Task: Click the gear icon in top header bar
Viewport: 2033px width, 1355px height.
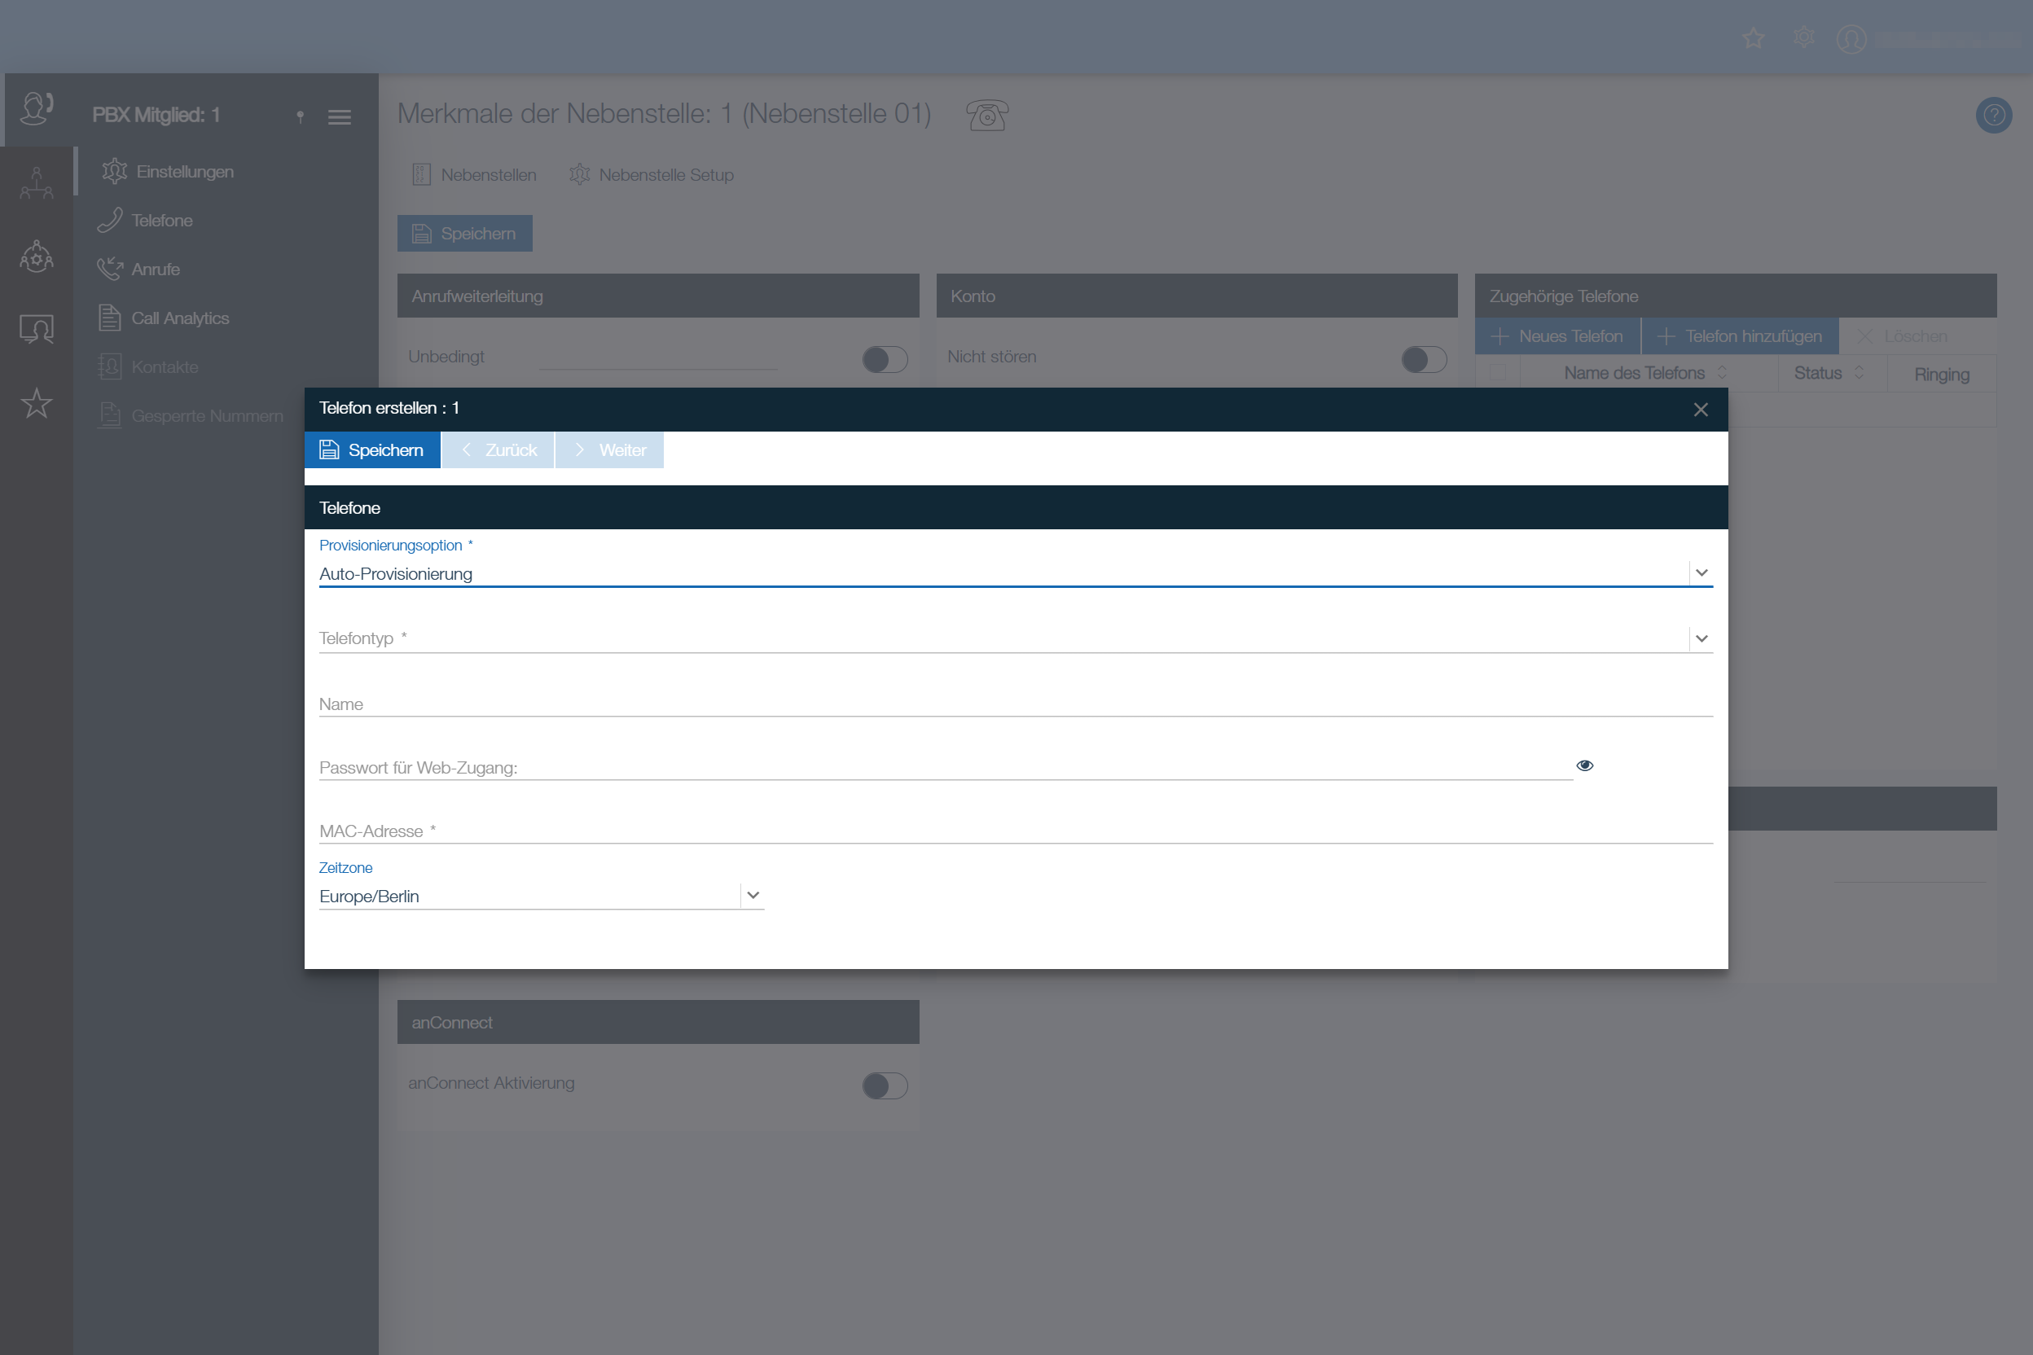Action: 1804,38
